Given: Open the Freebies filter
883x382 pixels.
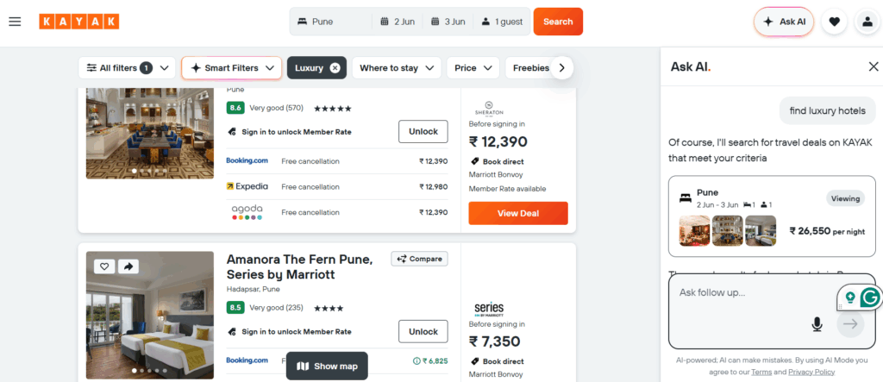Looking at the screenshot, I should pos(530,68).
